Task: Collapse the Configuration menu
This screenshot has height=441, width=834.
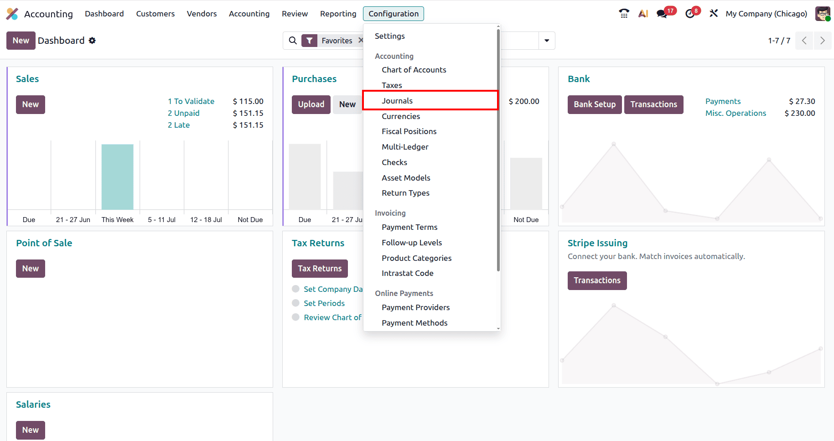Action: (x=394, y=14)
